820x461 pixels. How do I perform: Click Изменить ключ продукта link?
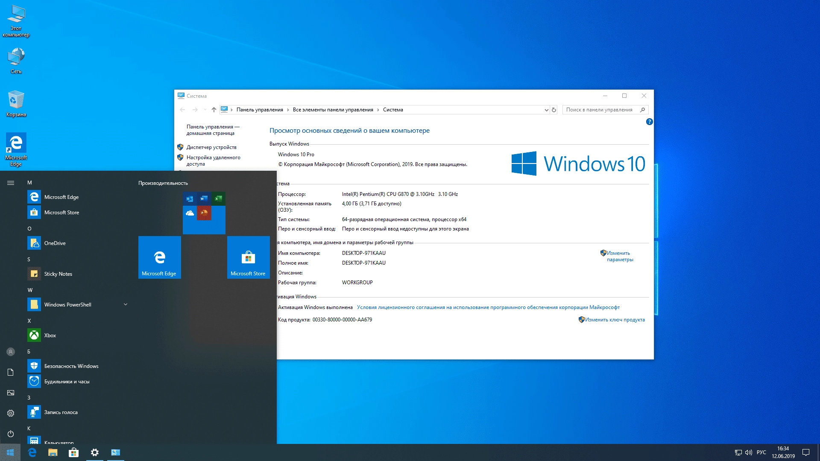point(615,320)
